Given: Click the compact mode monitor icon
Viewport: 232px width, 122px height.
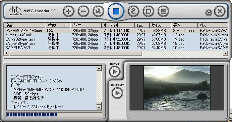Looking at the screenshot, I should pos(163,11).
